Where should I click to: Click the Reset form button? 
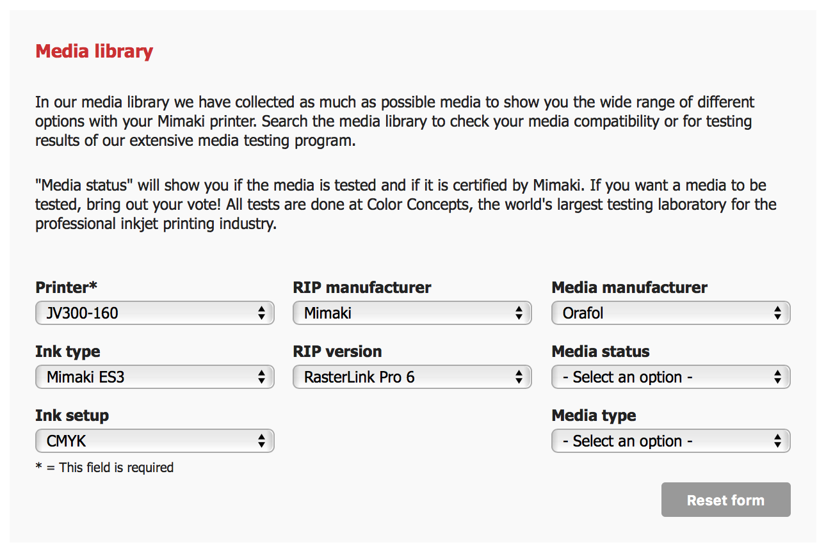click(x=726, y=500)
